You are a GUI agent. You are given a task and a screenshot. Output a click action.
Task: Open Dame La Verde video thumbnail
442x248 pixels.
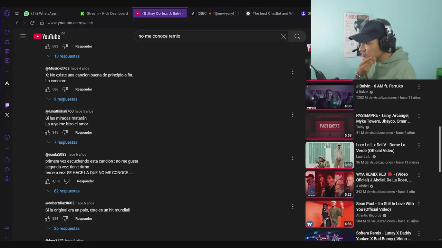[x=329, y=155]
